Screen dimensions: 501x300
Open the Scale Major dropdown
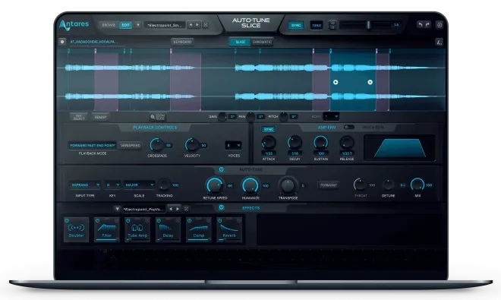click(140, 185)
